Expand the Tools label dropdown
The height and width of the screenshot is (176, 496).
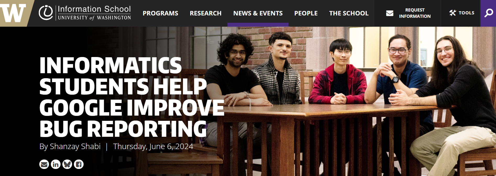(466, 13)
